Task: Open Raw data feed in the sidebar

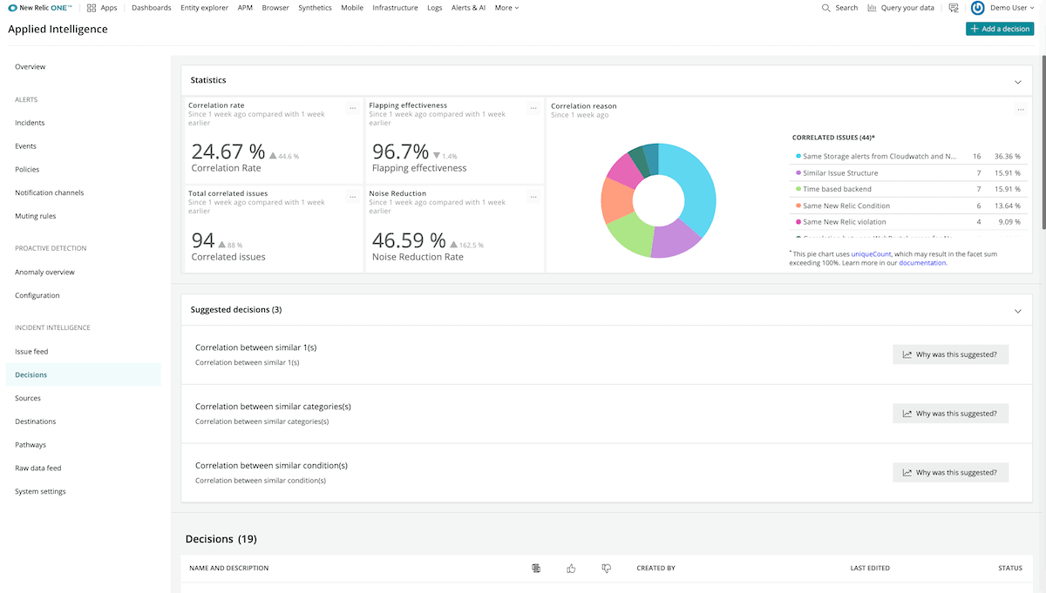Action: [x=38, y=468]
